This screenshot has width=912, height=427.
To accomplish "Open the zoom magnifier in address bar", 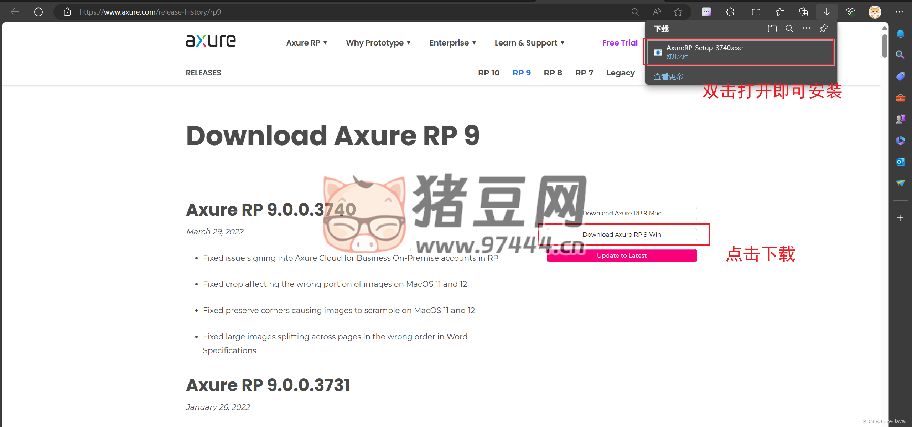I will click(635, 12).
